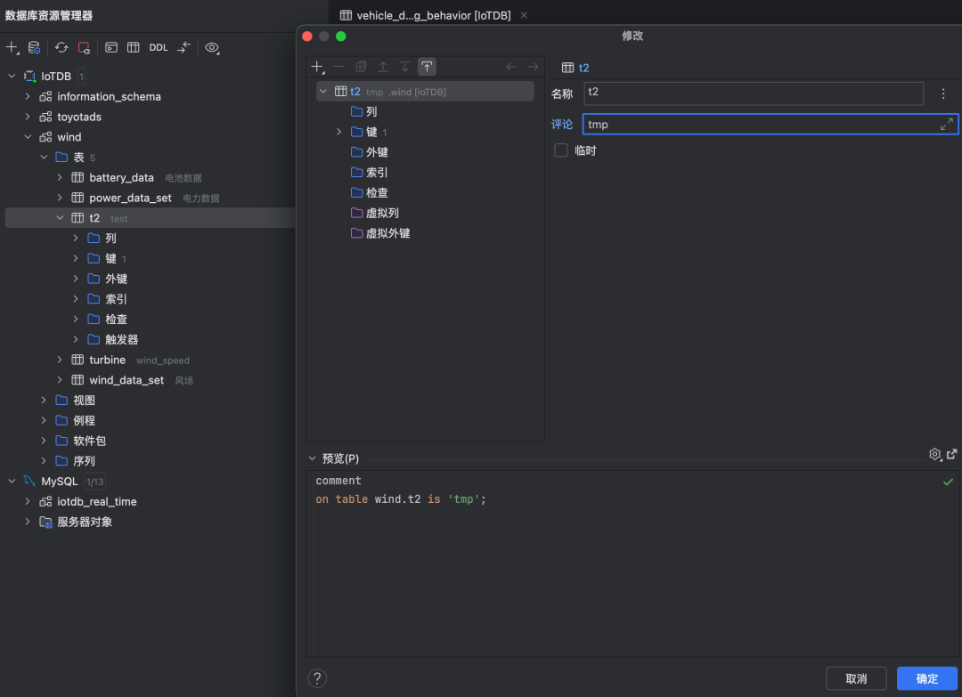The height and width of the screenshot is (697, 962).
Task: Enable the 临时 checkbox
Action: click(561, 150)
